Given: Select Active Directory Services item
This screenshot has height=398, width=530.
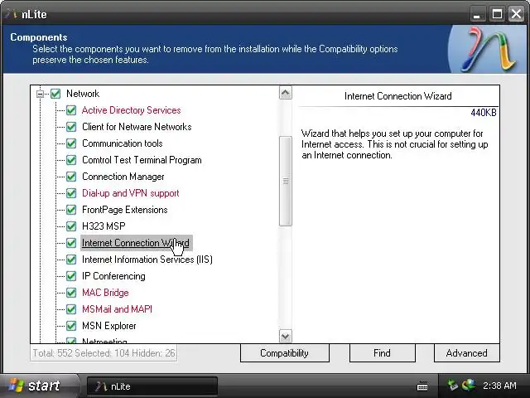Looking at the screenshot, I should click(x=131, y=110).
